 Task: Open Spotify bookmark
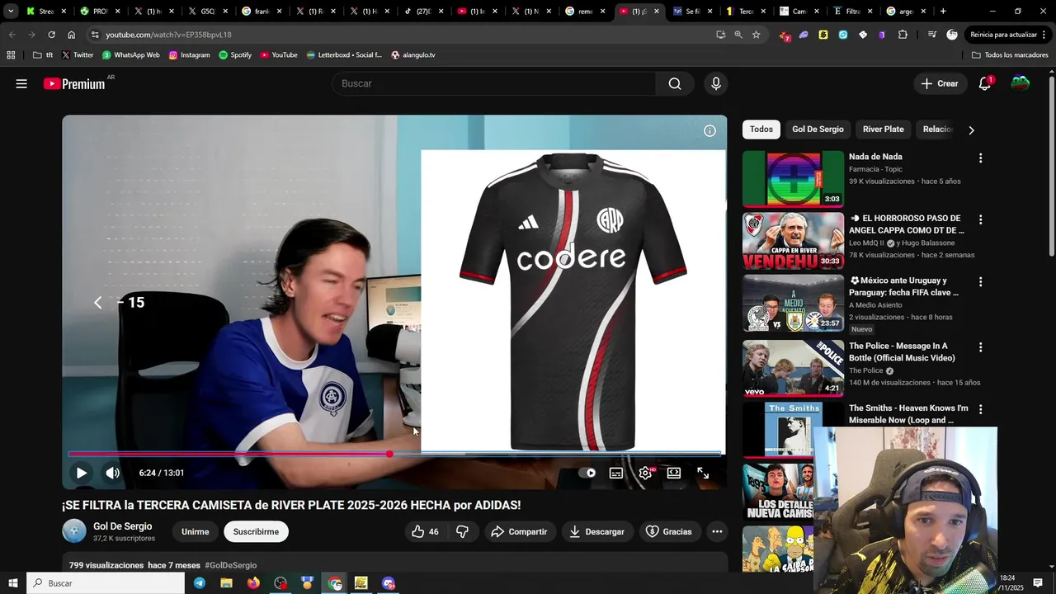click(235, 55)
